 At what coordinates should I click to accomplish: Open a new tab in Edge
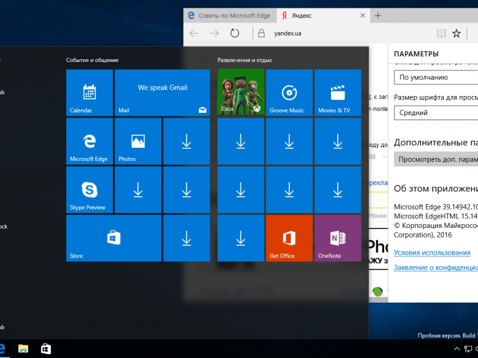coord(378,16)
